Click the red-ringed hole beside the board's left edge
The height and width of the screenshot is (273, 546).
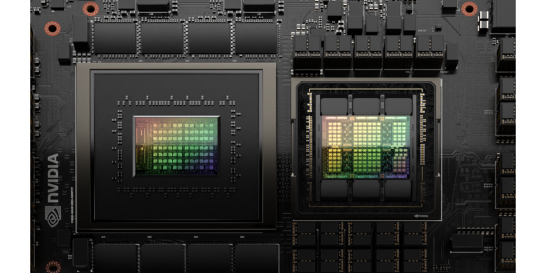click(x=52, y=29)
